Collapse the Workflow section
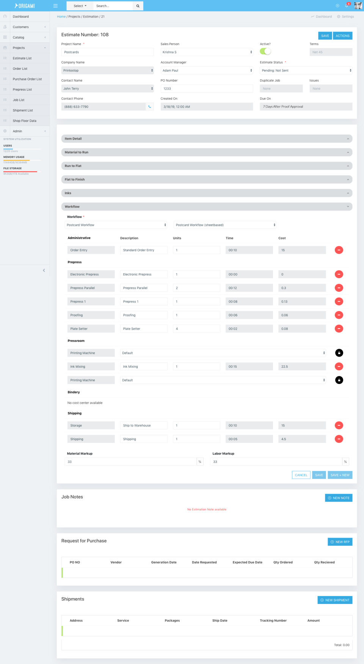 pos(207,207)
